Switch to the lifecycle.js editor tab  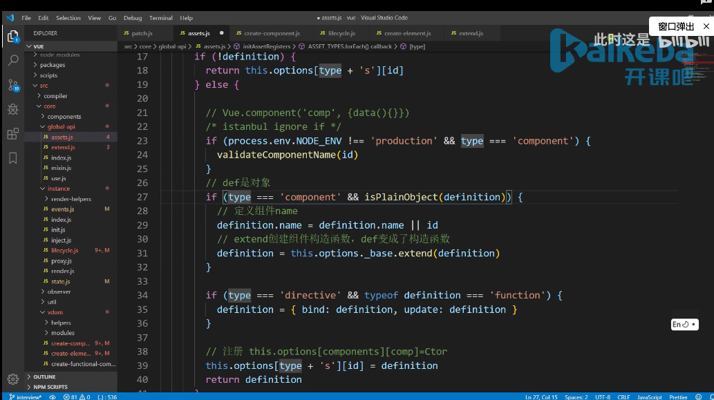[341, 33]
